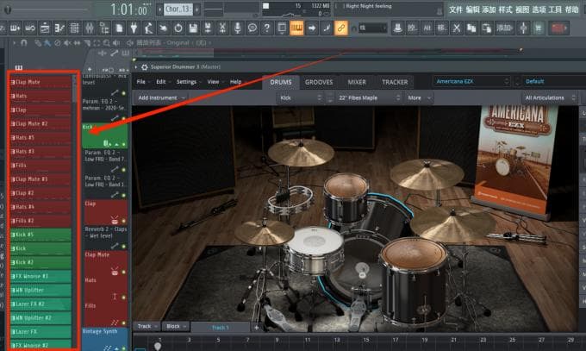This screenshot has width=586, height=351.
Task: Open the 工具 menu
Action: [x=555, y=9]
